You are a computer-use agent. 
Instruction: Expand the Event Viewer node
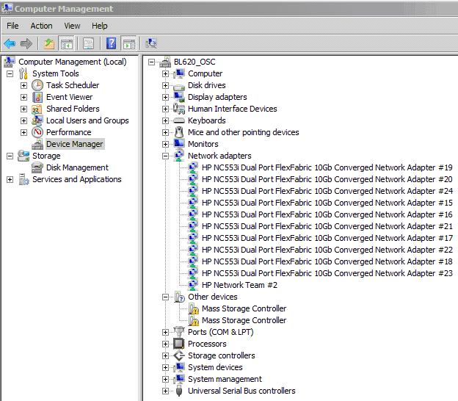pyautogui.click(x=24, y=98)
